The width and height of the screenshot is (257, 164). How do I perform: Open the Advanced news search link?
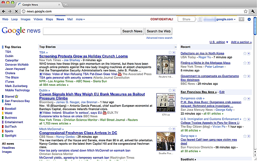click(159, 38)
